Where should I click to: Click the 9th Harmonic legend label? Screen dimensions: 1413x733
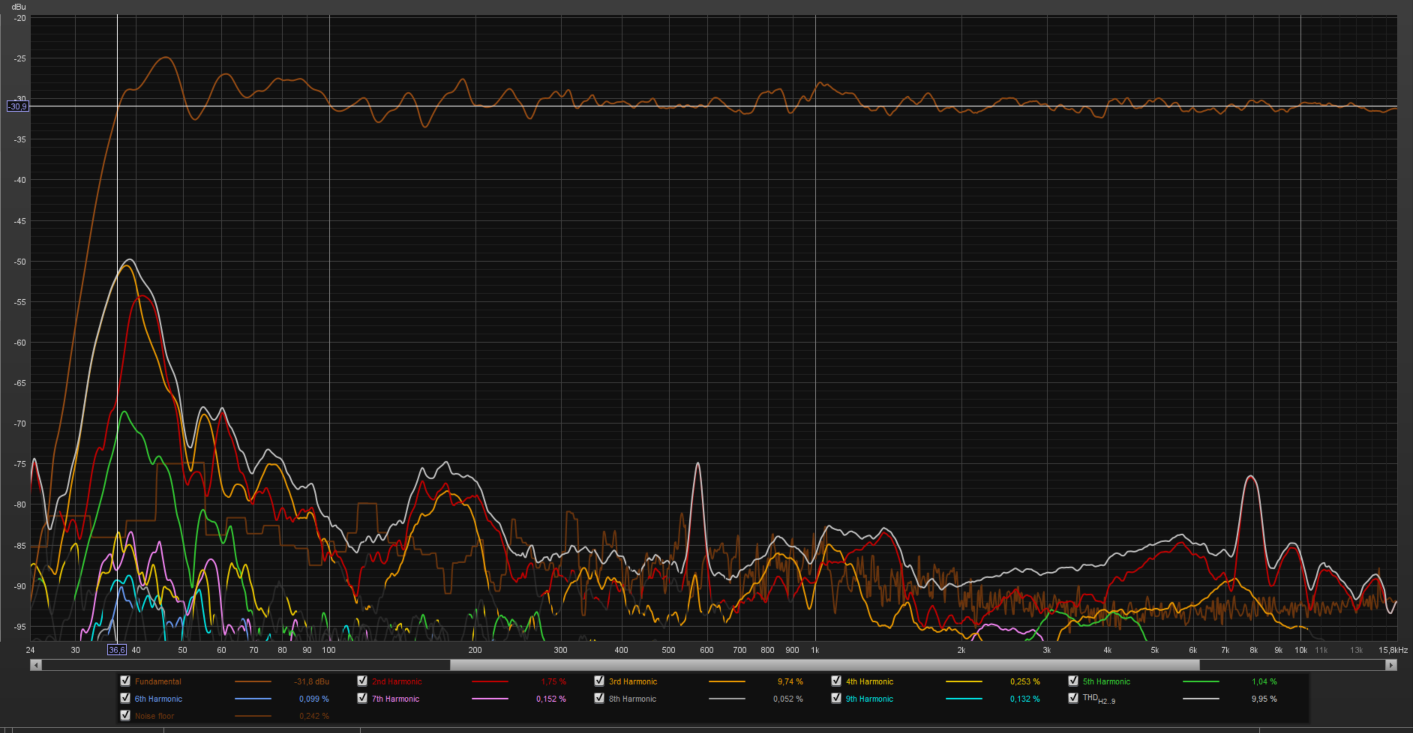[869, 699]
